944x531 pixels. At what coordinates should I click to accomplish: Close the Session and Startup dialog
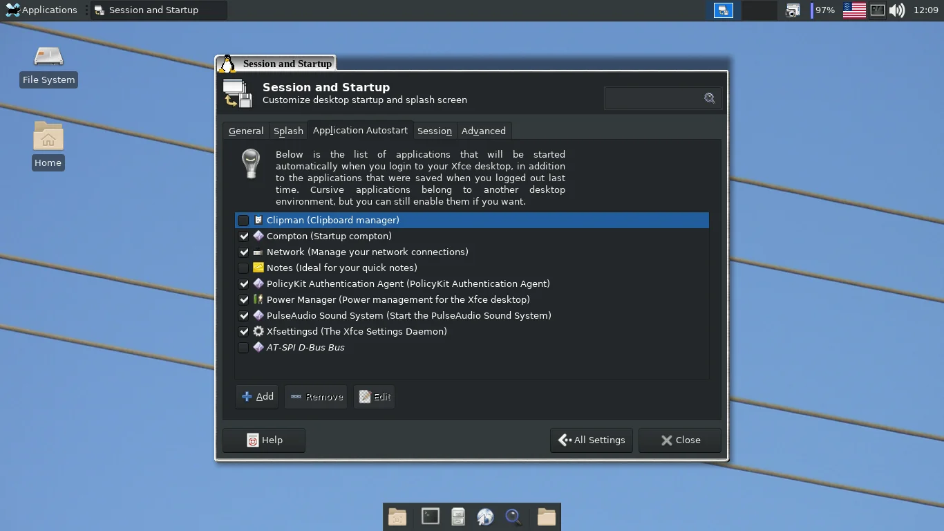coord(680,440)
